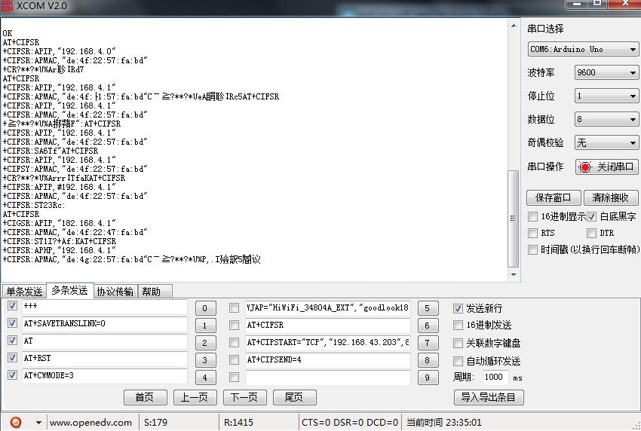The width and height of the screenshot is (641, 431).
Task: Click send button 8 for AT+CIPSEND=4
Action: pos(428,360)
